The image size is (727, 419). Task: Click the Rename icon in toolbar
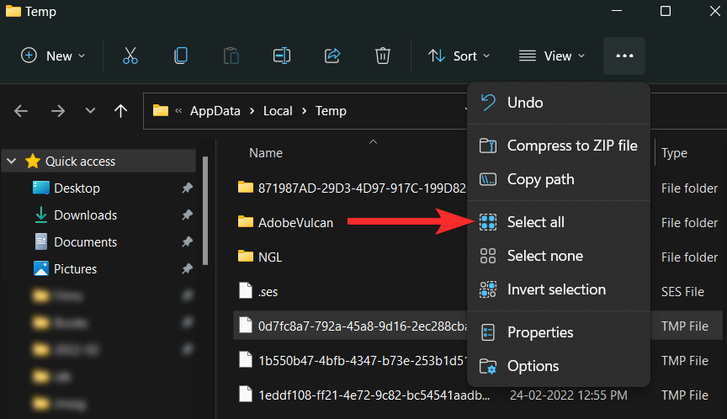282,56
